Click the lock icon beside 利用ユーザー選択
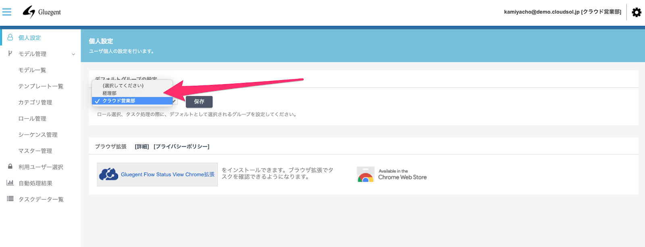The image size is (645, 247). pos(10,166)
